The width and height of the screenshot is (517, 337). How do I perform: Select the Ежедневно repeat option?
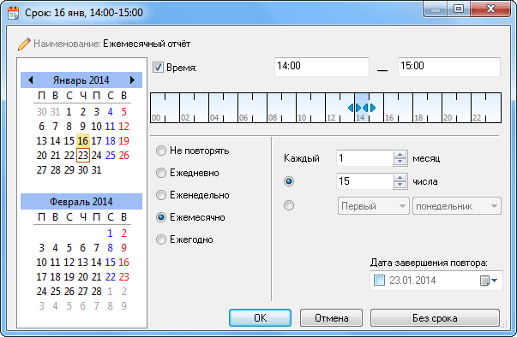pyautogui.click(x=161, y=173)
